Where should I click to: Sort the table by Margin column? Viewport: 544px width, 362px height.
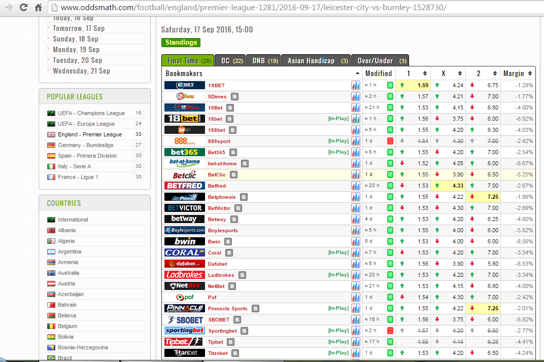pyautogui.click(x=518, y=74)
